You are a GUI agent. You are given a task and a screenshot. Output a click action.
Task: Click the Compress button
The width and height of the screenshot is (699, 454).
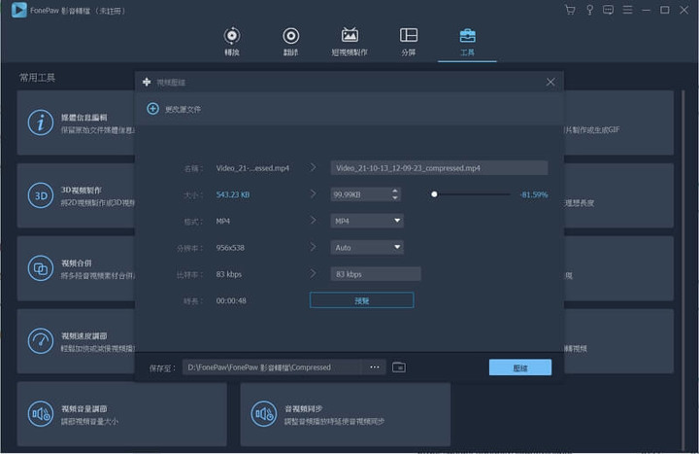[x=520, y=367]
